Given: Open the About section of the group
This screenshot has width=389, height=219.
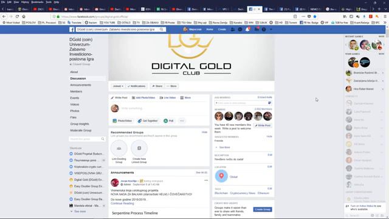Looking at the screenshot, I should tap(74, 72).
